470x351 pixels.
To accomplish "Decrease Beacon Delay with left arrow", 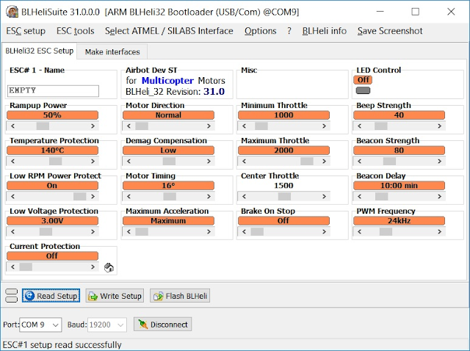I will pyautogui.click(x=359, y=197).
